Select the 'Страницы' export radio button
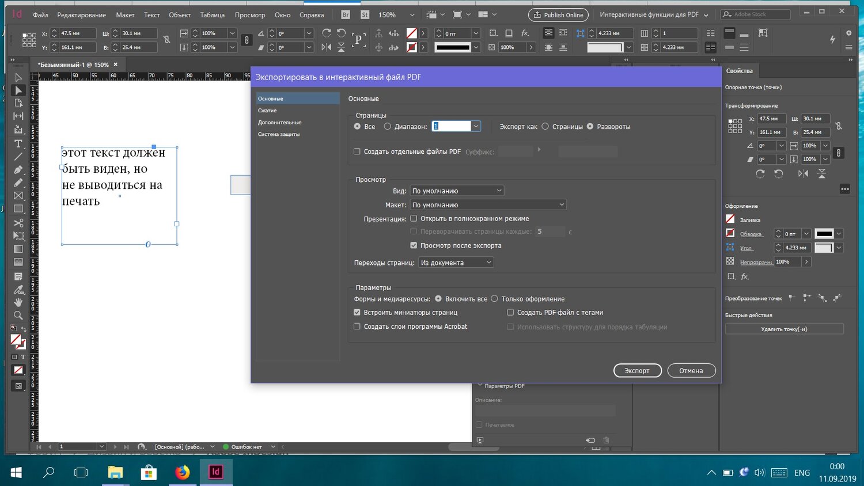 [545, 127]
